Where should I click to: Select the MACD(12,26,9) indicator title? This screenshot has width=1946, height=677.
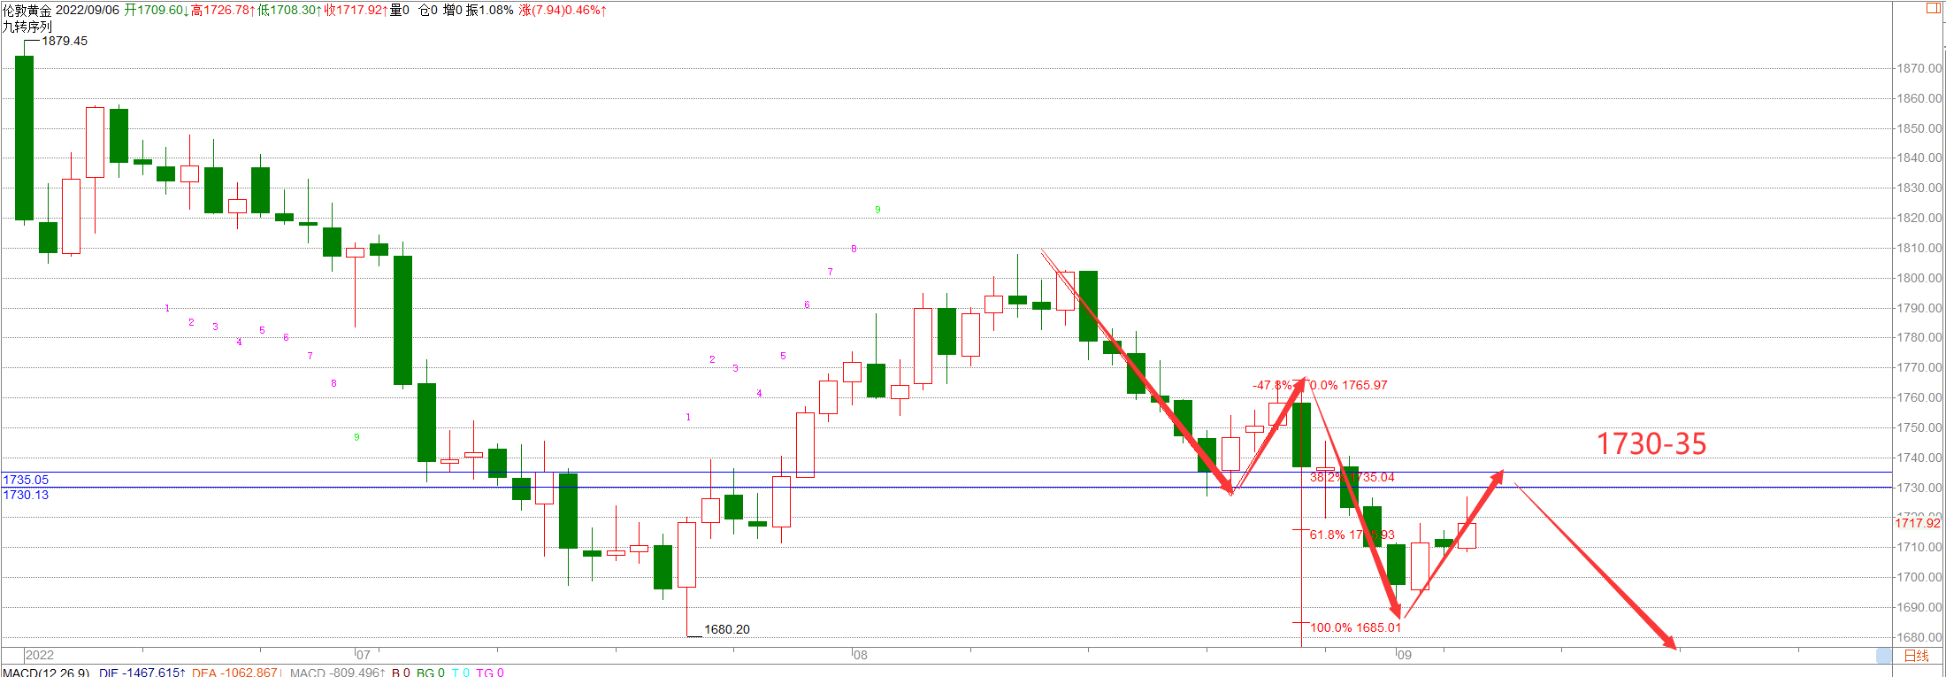(46, 673)
